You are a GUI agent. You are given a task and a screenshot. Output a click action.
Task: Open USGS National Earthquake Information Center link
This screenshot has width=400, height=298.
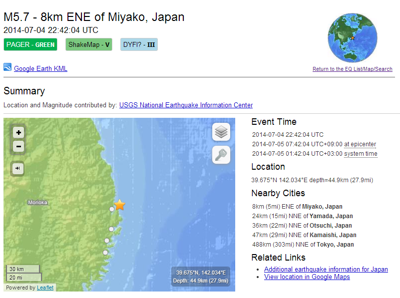click(186, 105)
